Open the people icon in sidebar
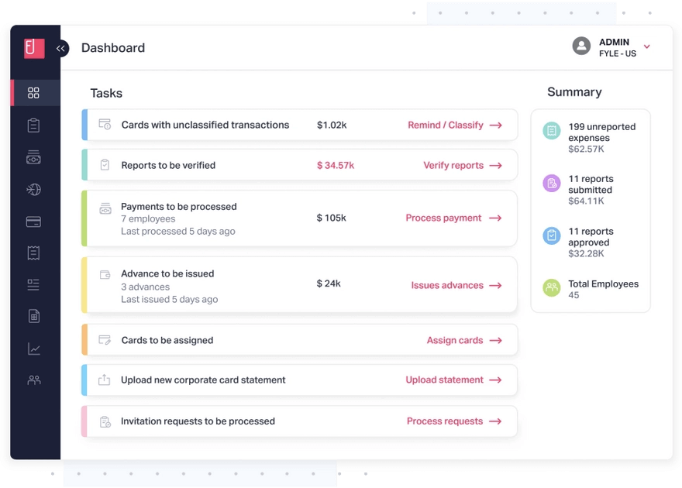Viewport: 682px width, 488px height. point(34,380)
